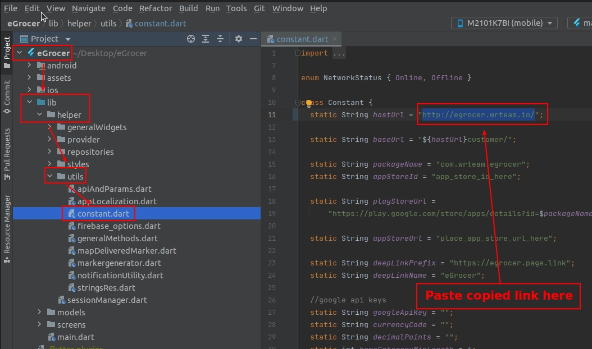The width and height of the screenshot is (592, 349).
Task: Collapse the lib folder
Action: (29, 102)
